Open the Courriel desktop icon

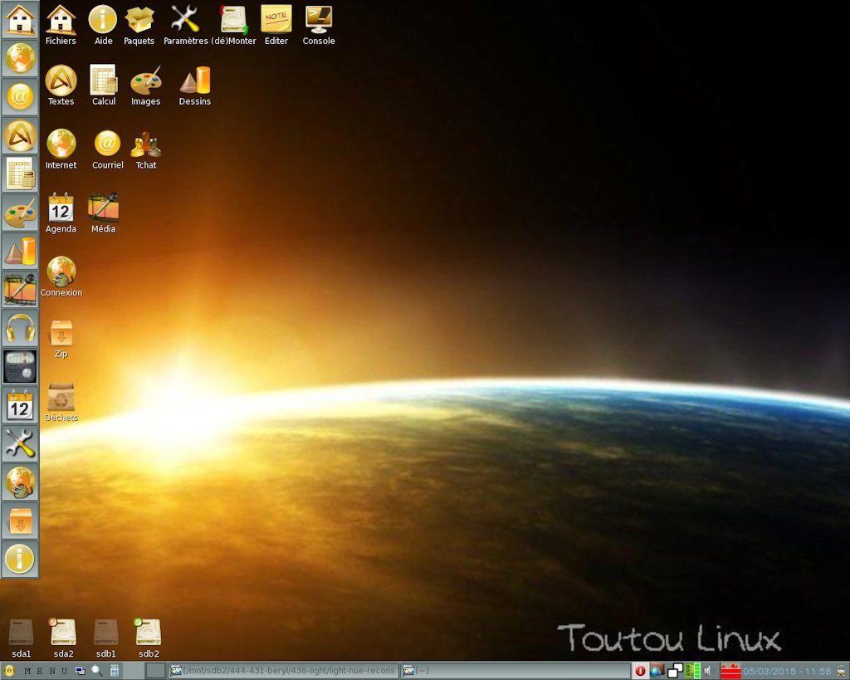[107, 149]
